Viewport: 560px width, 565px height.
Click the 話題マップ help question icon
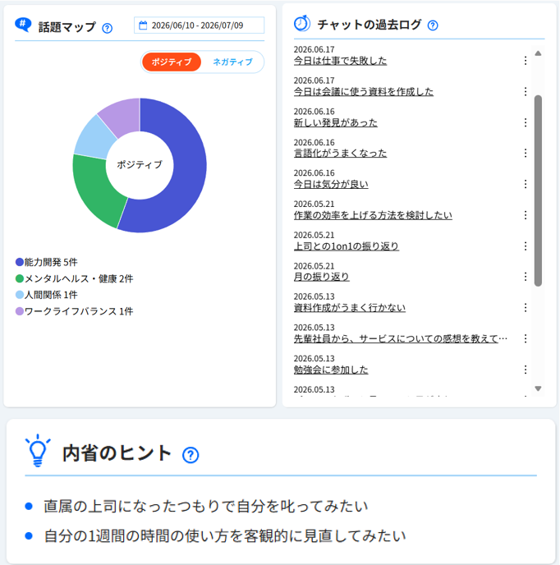107,28
